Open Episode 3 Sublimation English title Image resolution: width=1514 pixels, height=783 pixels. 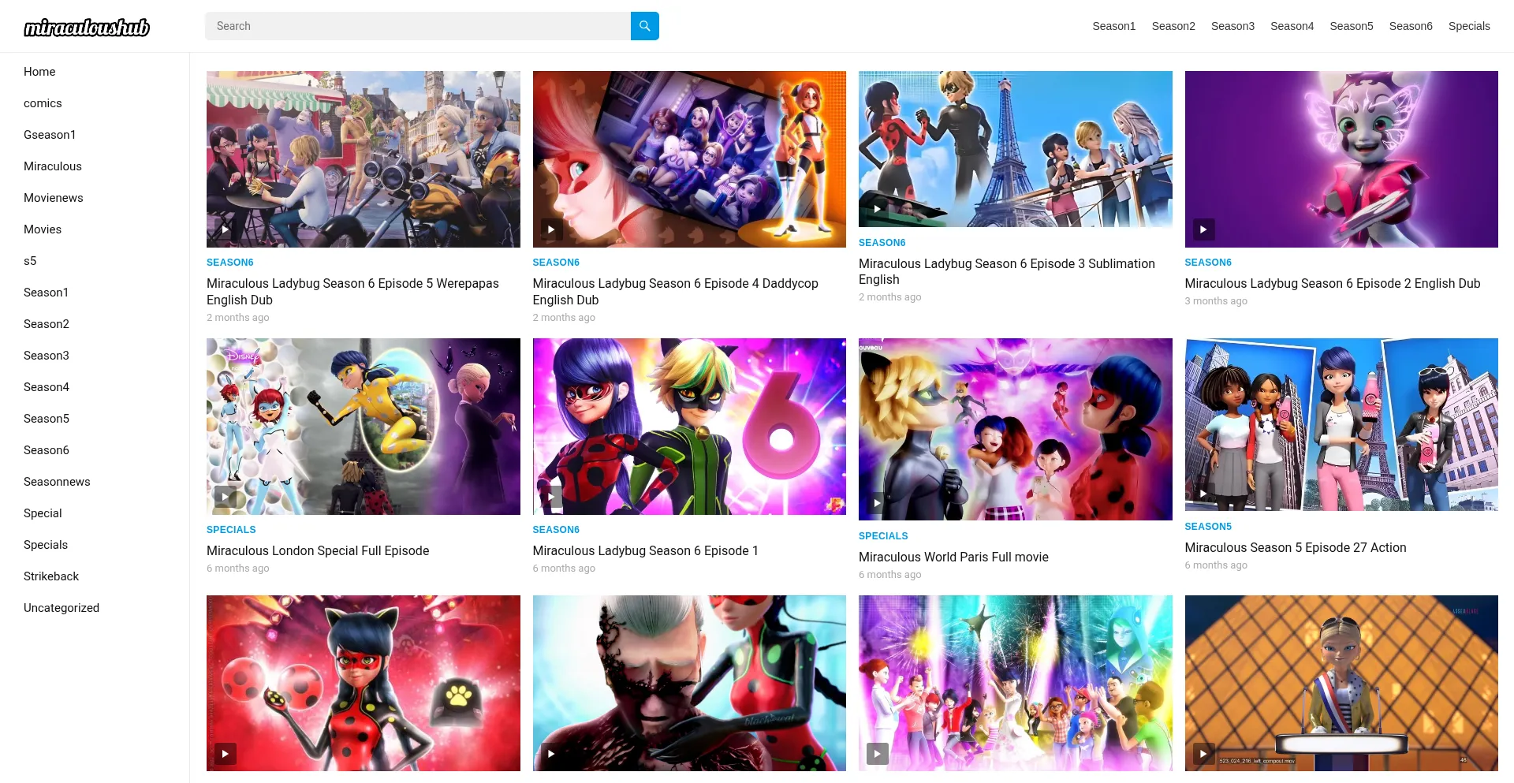(1007, 271)
